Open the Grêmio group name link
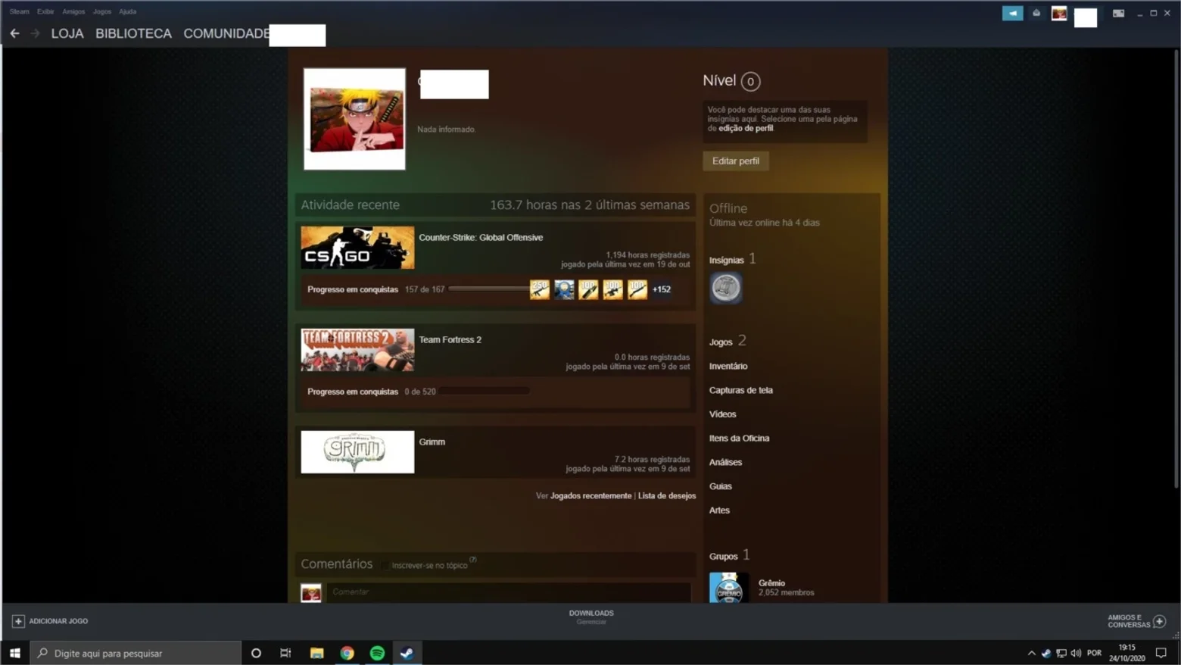The height and width of the screenshot is (665, 1181). [x=771, y=583]
